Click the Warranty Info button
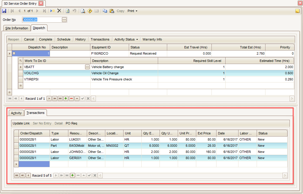The height and width of the screenshot is (194, 303). 152,39
